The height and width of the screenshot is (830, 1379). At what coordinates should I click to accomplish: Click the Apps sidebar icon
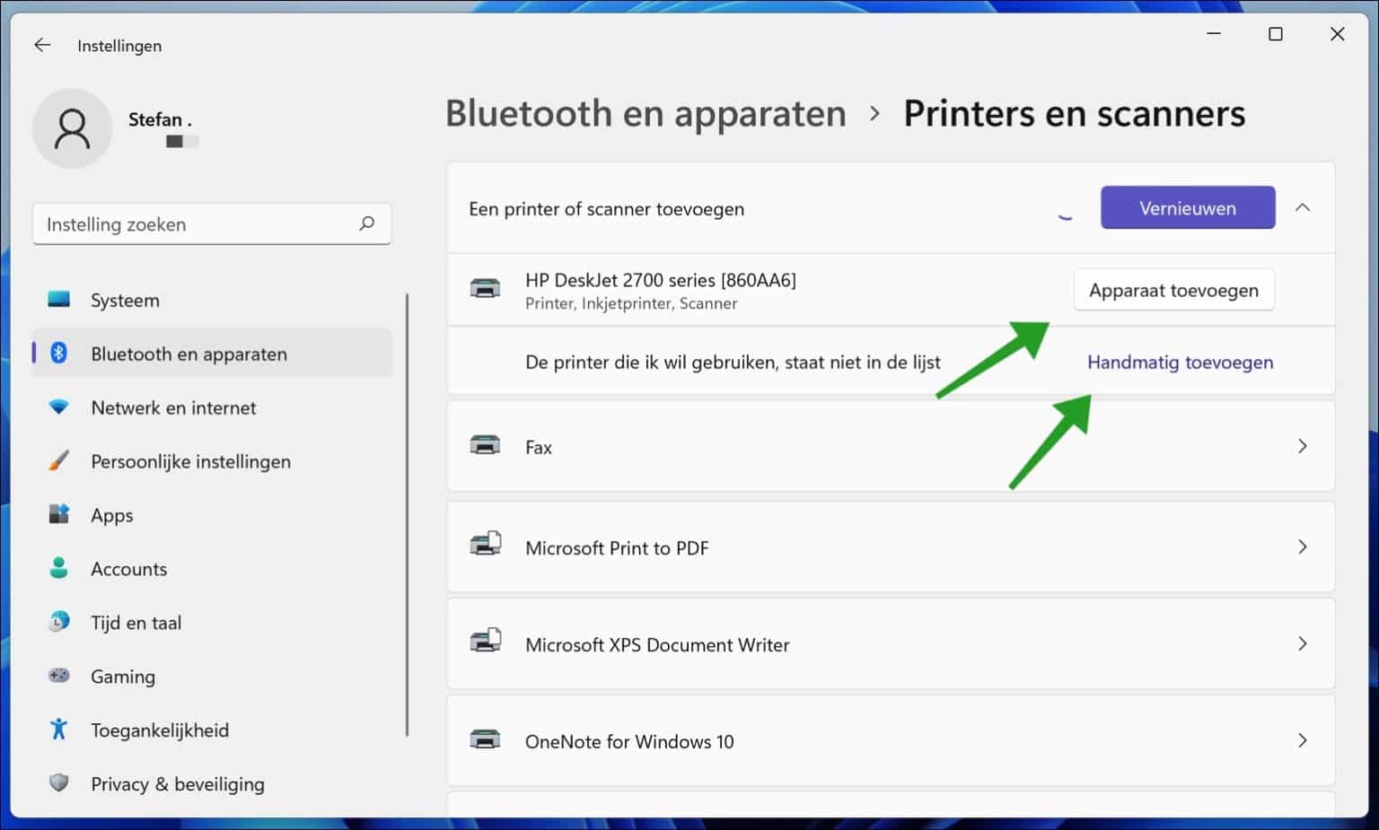(58, 514)
